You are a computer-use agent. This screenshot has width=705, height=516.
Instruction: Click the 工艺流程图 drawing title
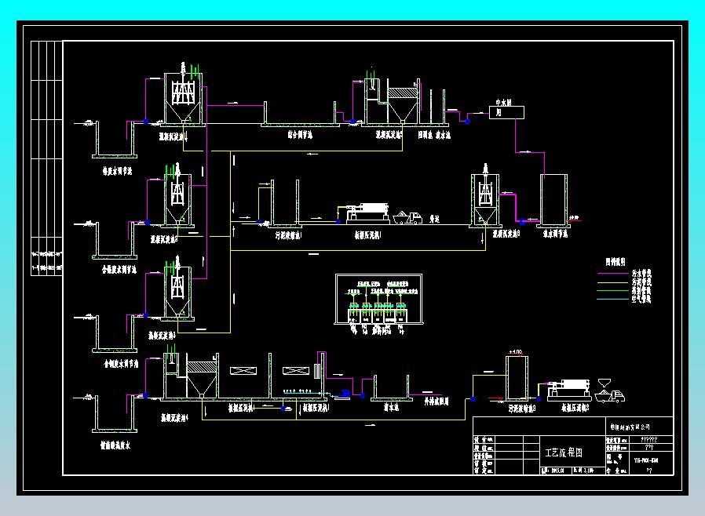pyautogui.click(x=564, y=452)
